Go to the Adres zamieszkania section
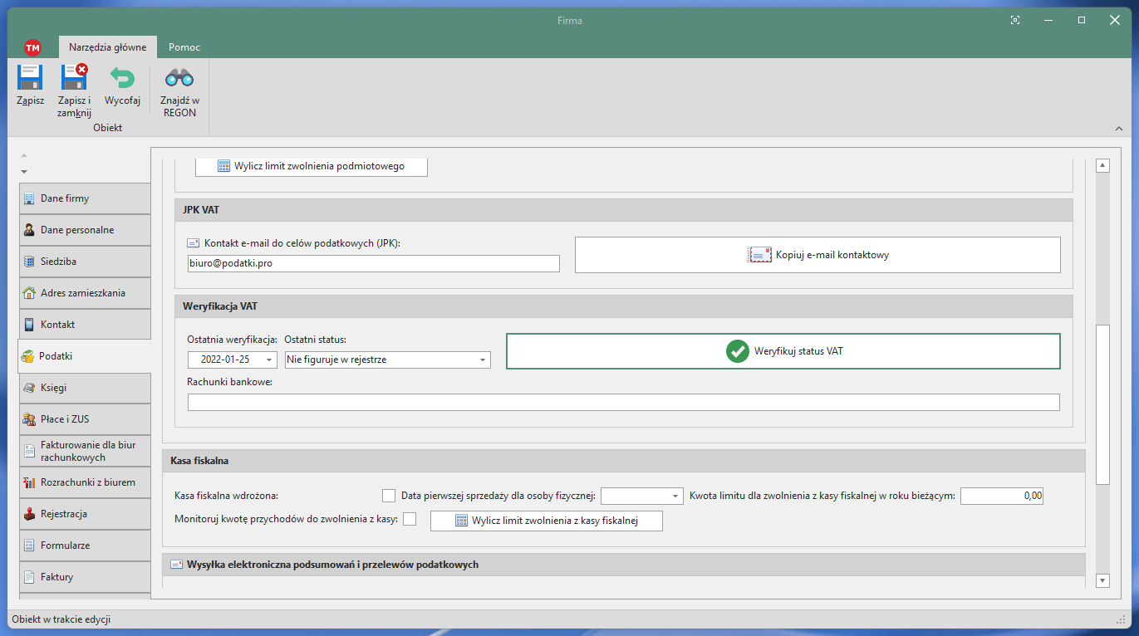This screenshot has width=1139, height=636. (x=85, y=293)
